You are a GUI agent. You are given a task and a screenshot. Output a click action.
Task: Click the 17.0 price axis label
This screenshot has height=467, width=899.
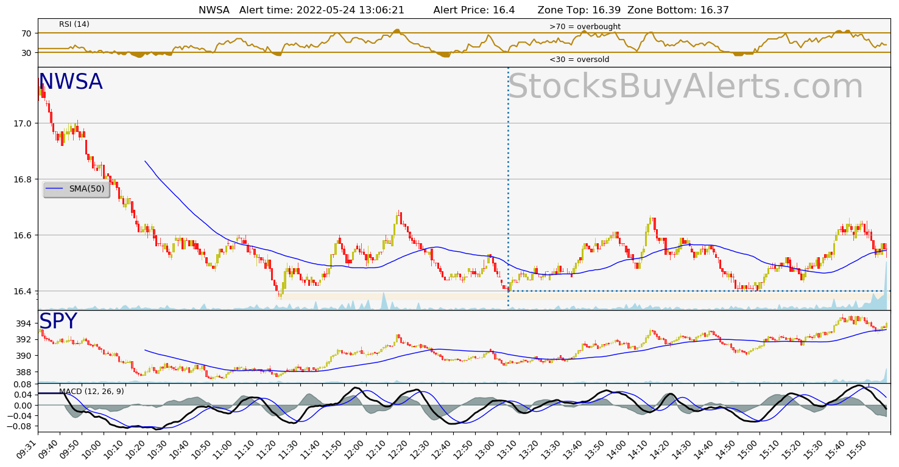[24, 123]
